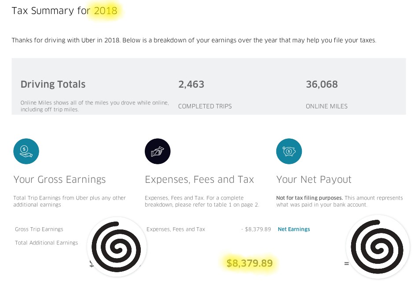Click the gross earnings hand-coin icon

coord(26,152)
